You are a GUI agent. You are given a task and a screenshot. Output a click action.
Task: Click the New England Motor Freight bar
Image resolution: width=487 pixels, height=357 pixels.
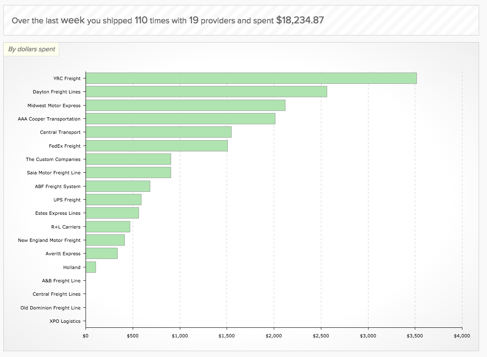pyautogui.click(x=105, y=240)
